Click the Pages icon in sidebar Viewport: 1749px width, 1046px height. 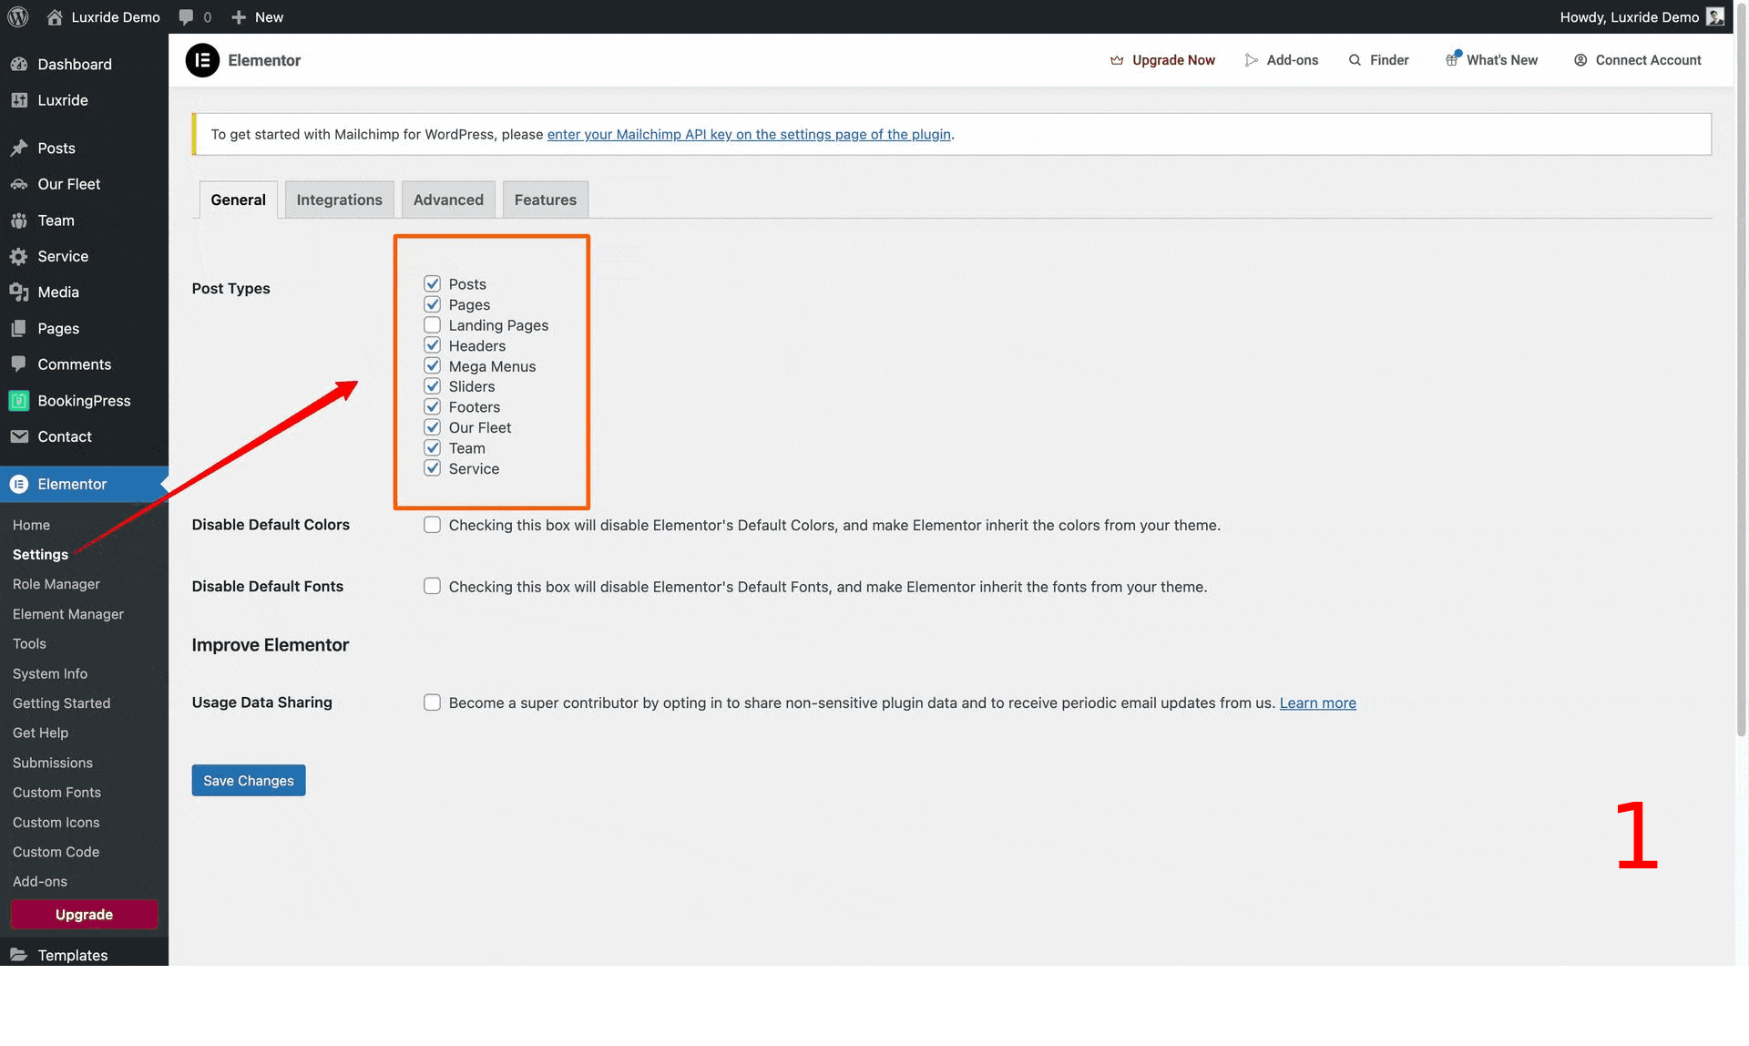19,329
